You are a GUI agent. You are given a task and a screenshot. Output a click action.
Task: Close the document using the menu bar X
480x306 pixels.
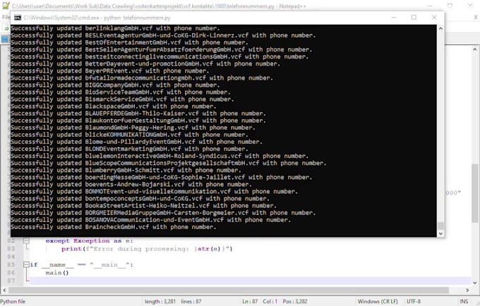(x=476, y=18)
